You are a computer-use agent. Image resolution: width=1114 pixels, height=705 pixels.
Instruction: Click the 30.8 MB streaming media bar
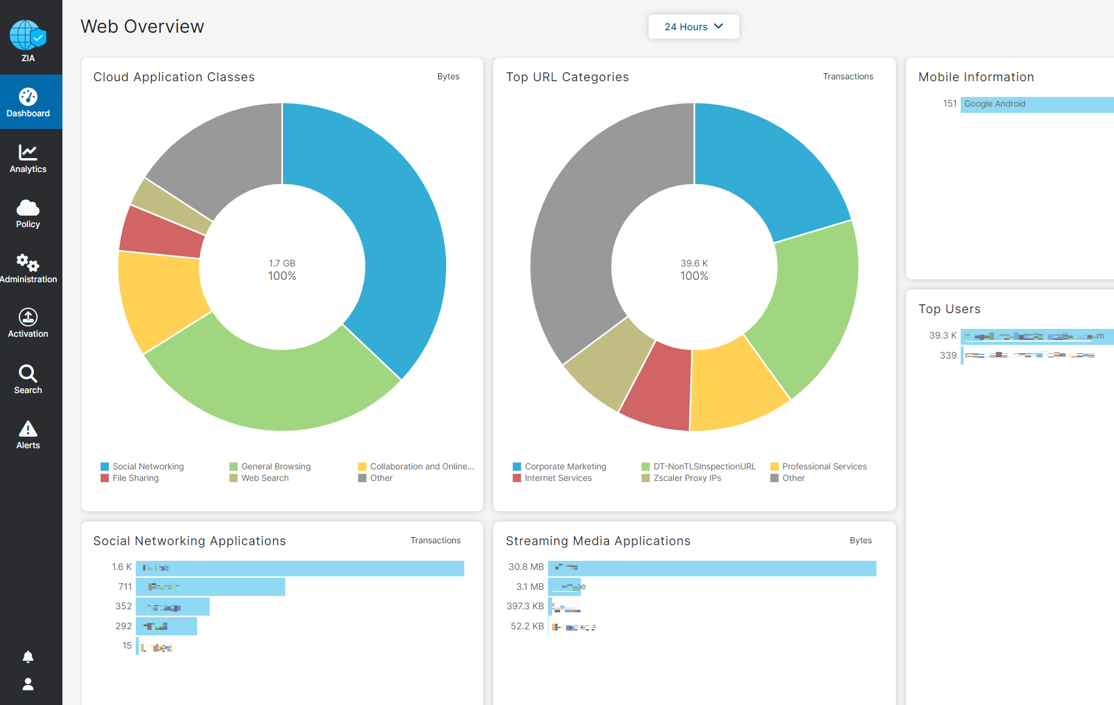(x=712, y=568)
